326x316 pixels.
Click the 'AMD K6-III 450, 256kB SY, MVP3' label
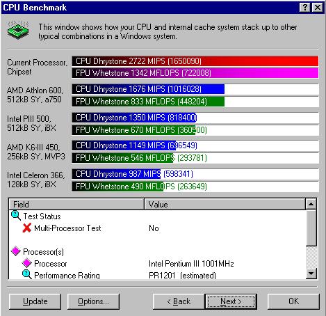36,152
